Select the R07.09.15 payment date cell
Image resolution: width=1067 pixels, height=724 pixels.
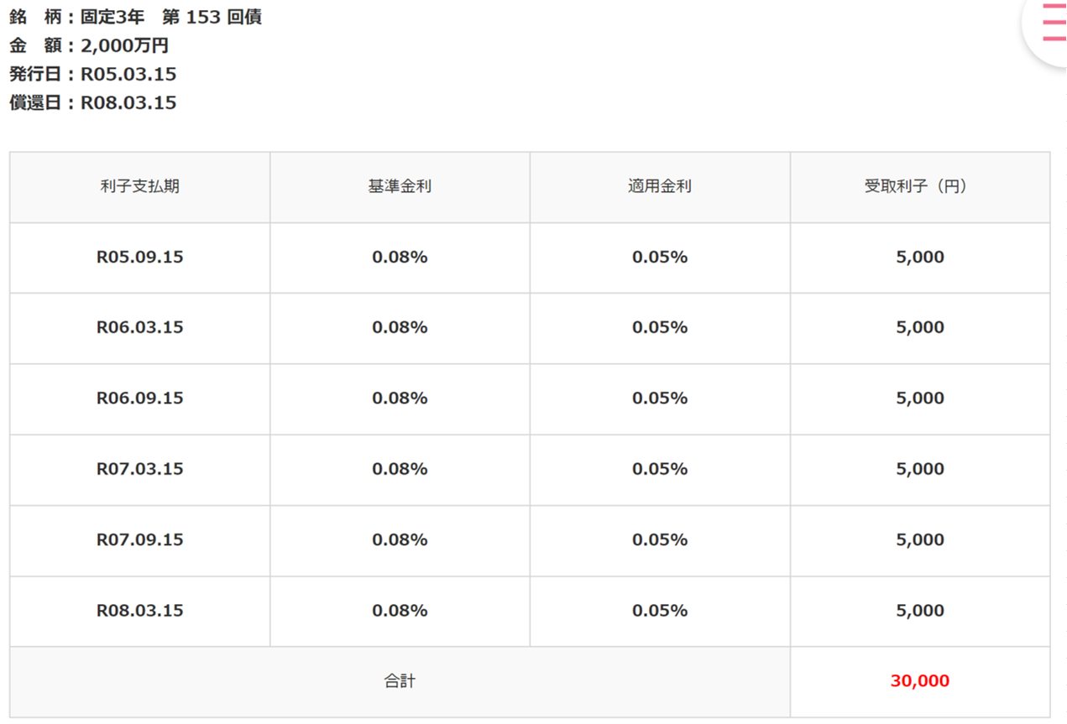click(140, 540)
